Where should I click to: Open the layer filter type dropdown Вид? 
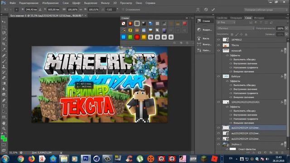pos(226,22)
